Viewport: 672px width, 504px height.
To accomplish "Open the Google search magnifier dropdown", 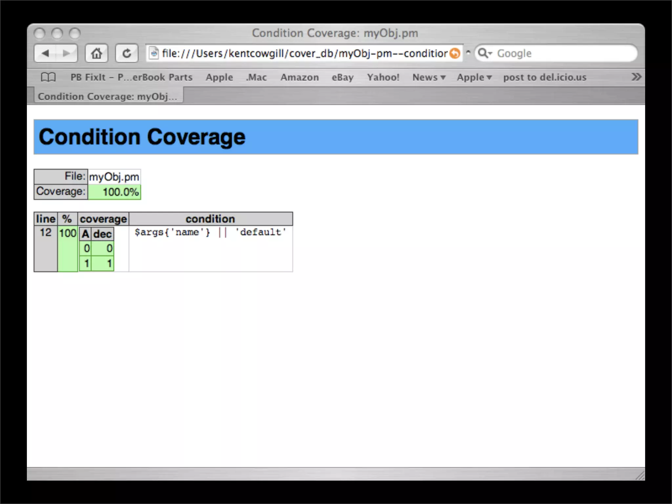I will tap(485, 53).
